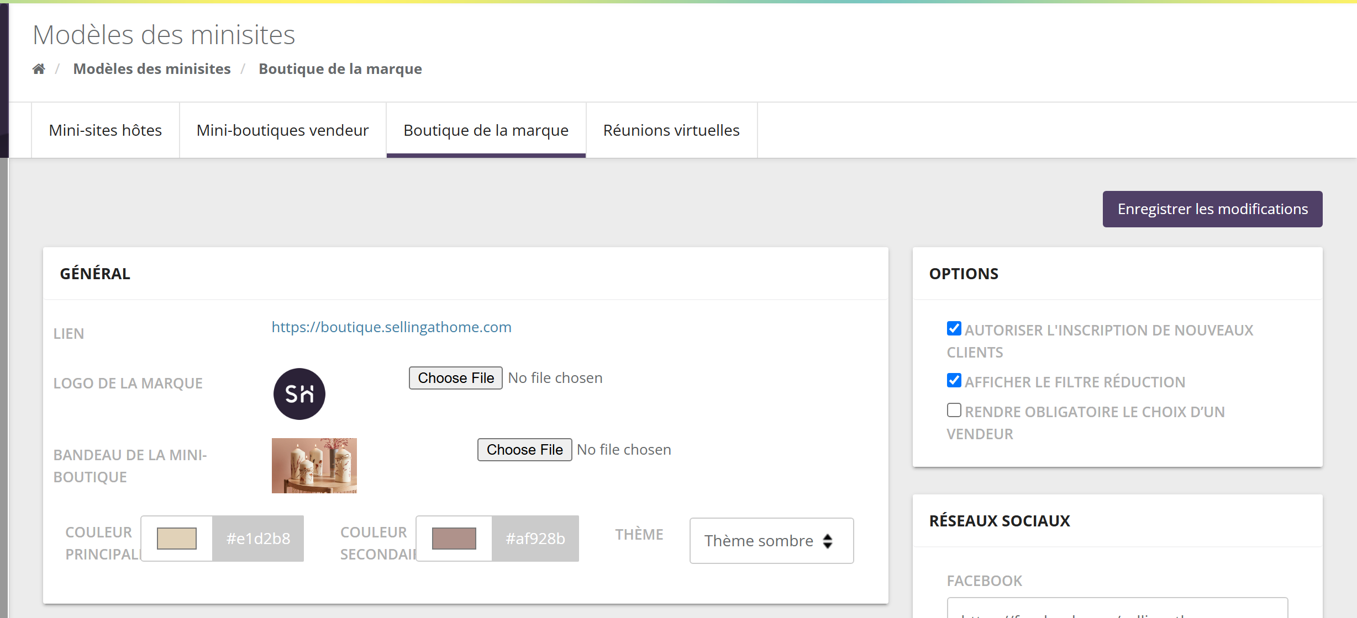
Task: Click Enregistrer les modifications button
Action: point(1213,209)
